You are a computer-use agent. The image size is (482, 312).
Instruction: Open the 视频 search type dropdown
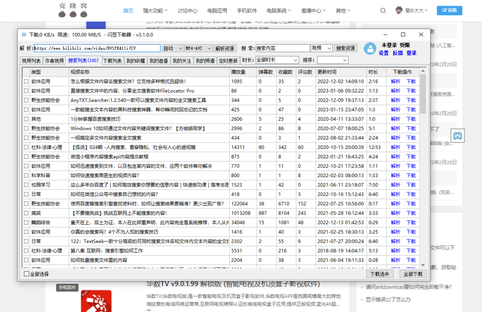click(x=321, y=48)
